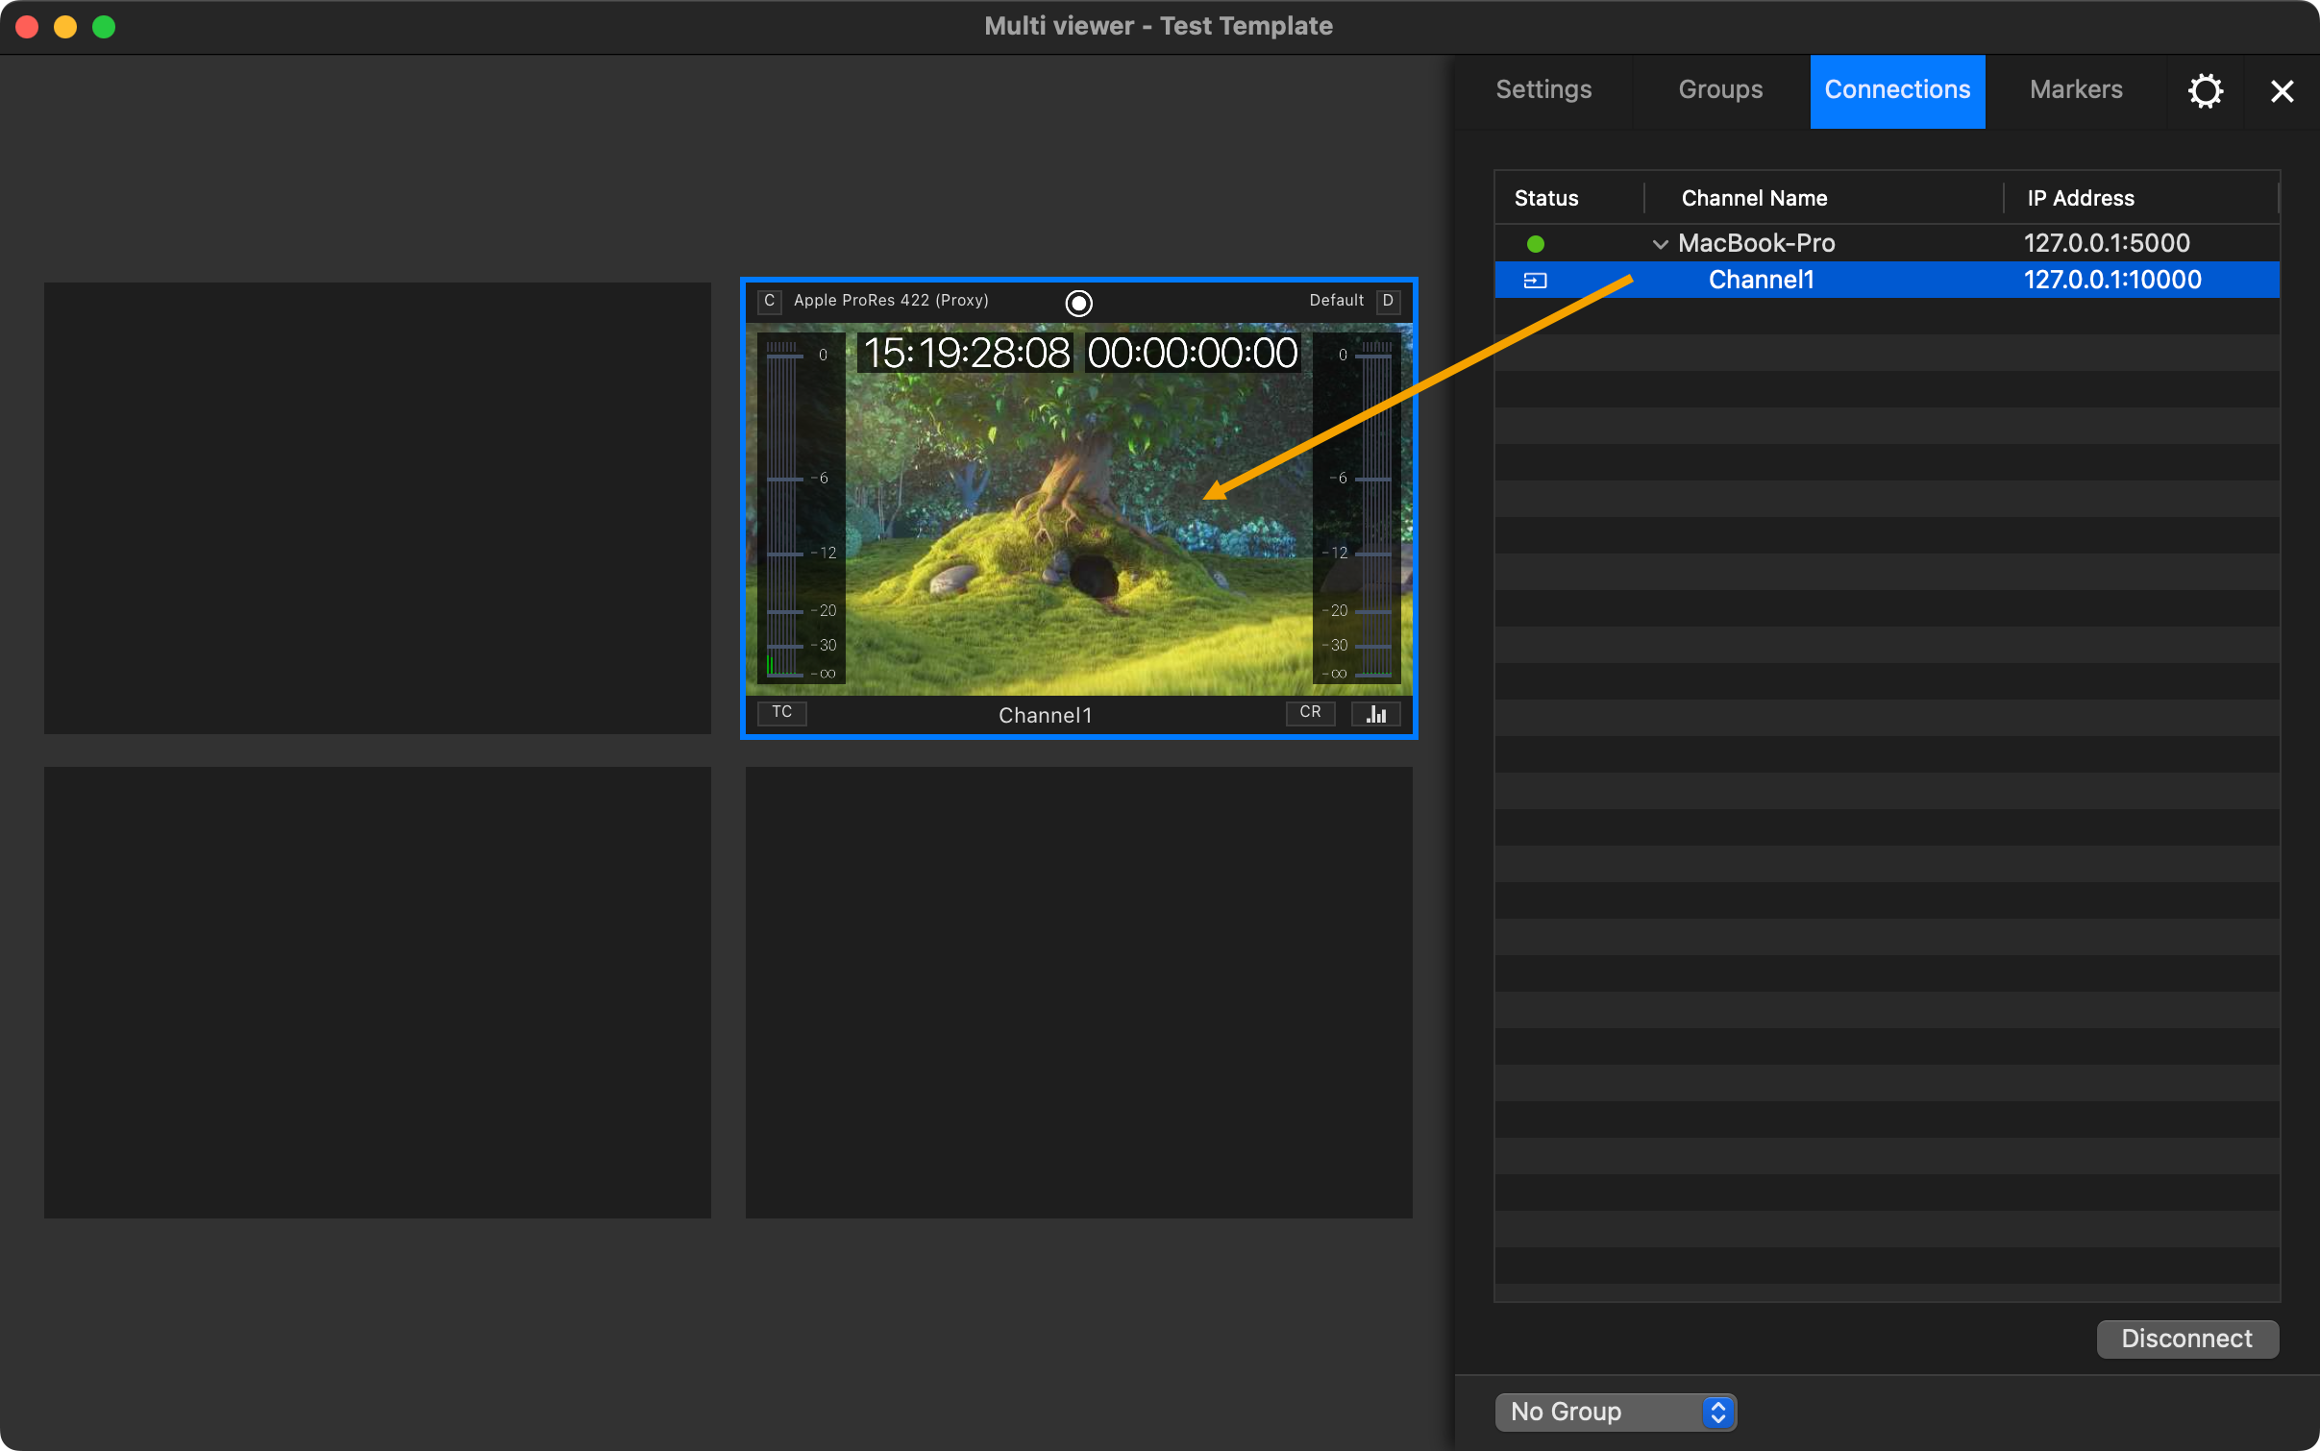This screenshot has width=2320, height=1451.
Task: Click the Disconnect button
Action: (2186, 1339)
